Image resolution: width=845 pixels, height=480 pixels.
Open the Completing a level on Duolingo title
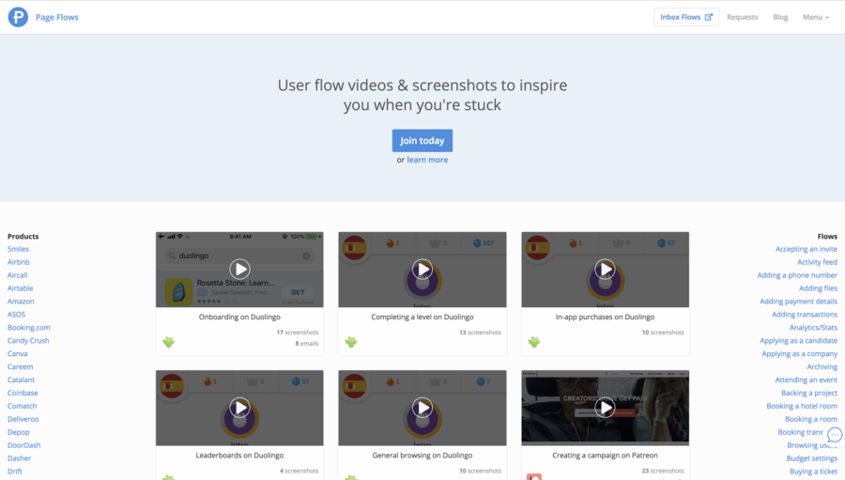(422, 317)
